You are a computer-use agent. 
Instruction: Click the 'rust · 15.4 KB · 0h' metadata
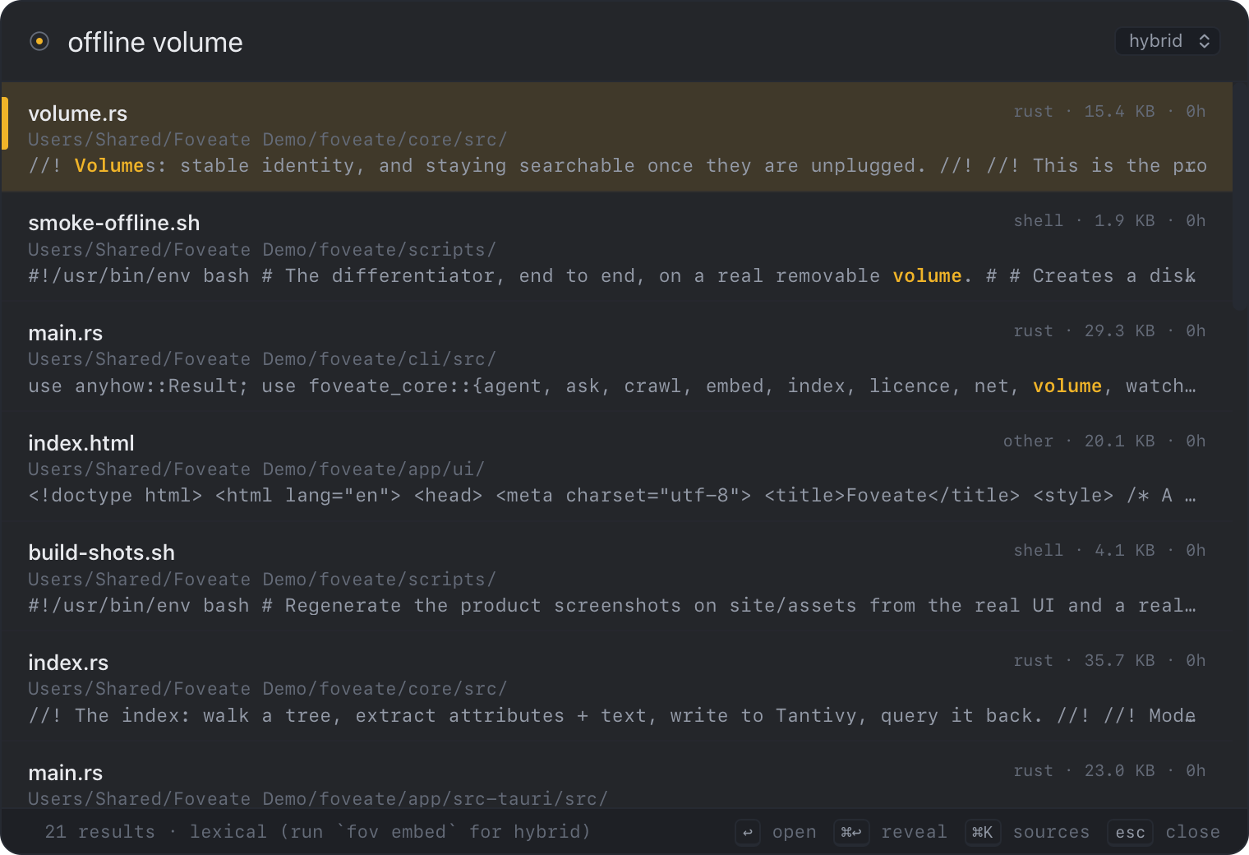point(1109,111)
